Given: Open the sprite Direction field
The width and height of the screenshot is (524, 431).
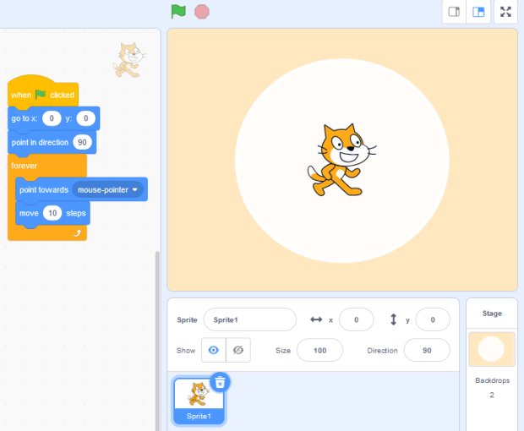Looking at the screenshot, I should [x=426, y=350].
